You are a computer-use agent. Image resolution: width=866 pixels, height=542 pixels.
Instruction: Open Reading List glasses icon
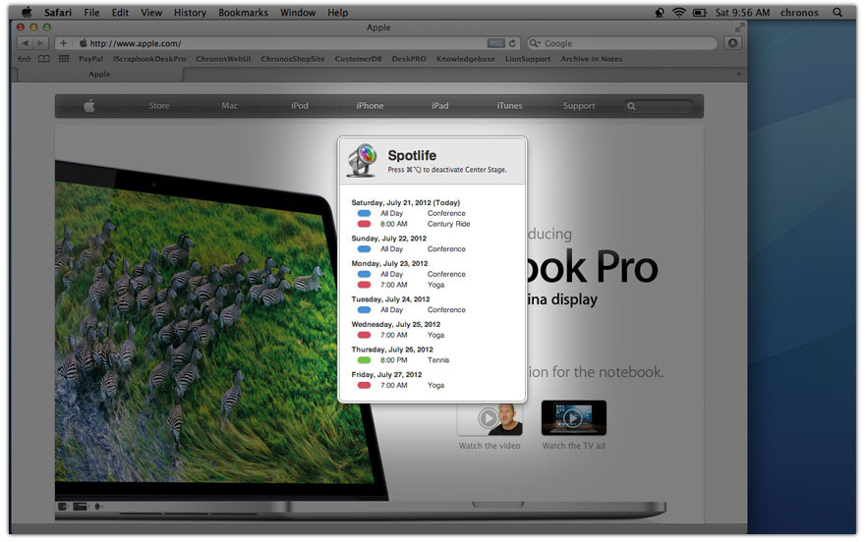pyautogui.click(x=25, y=59)
